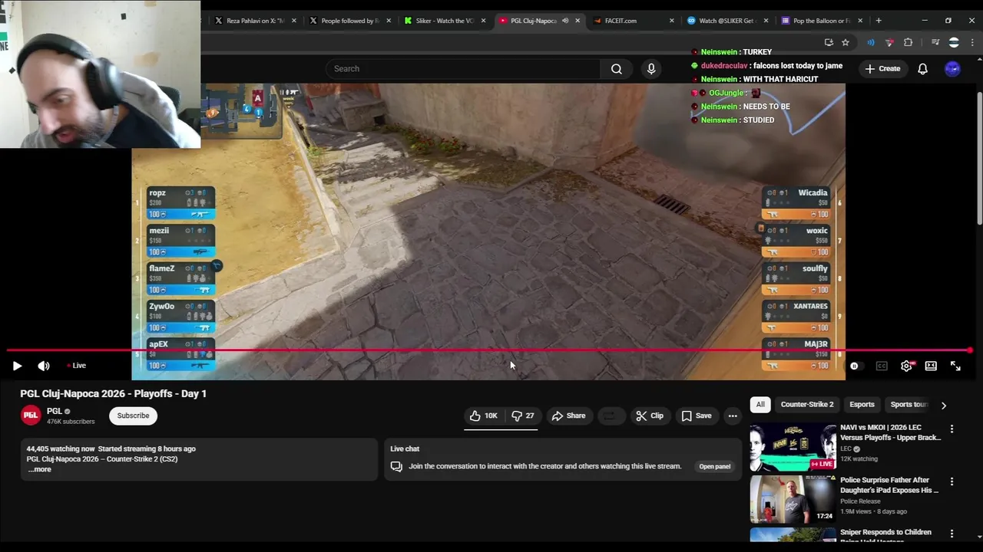This screenshot has width=983, height=552.
Task: Open the live chat panel
Action: coord(714,466)
